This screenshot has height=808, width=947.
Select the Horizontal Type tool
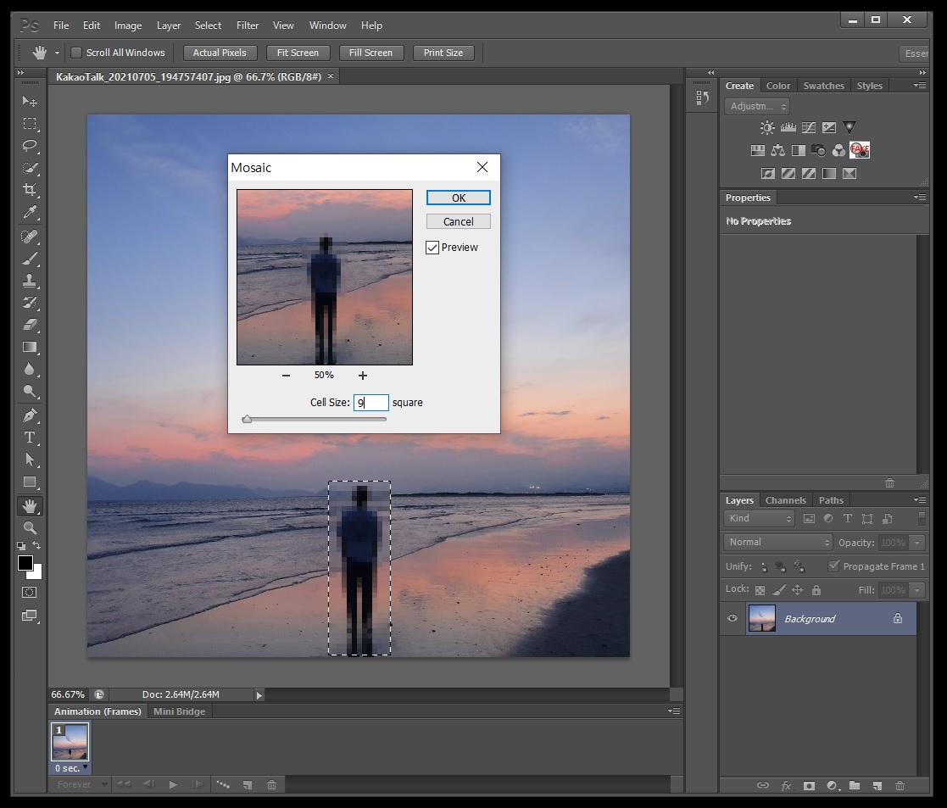click(30, 437)
